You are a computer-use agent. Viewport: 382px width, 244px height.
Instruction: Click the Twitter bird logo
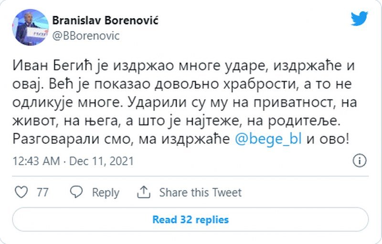[359, 19]
